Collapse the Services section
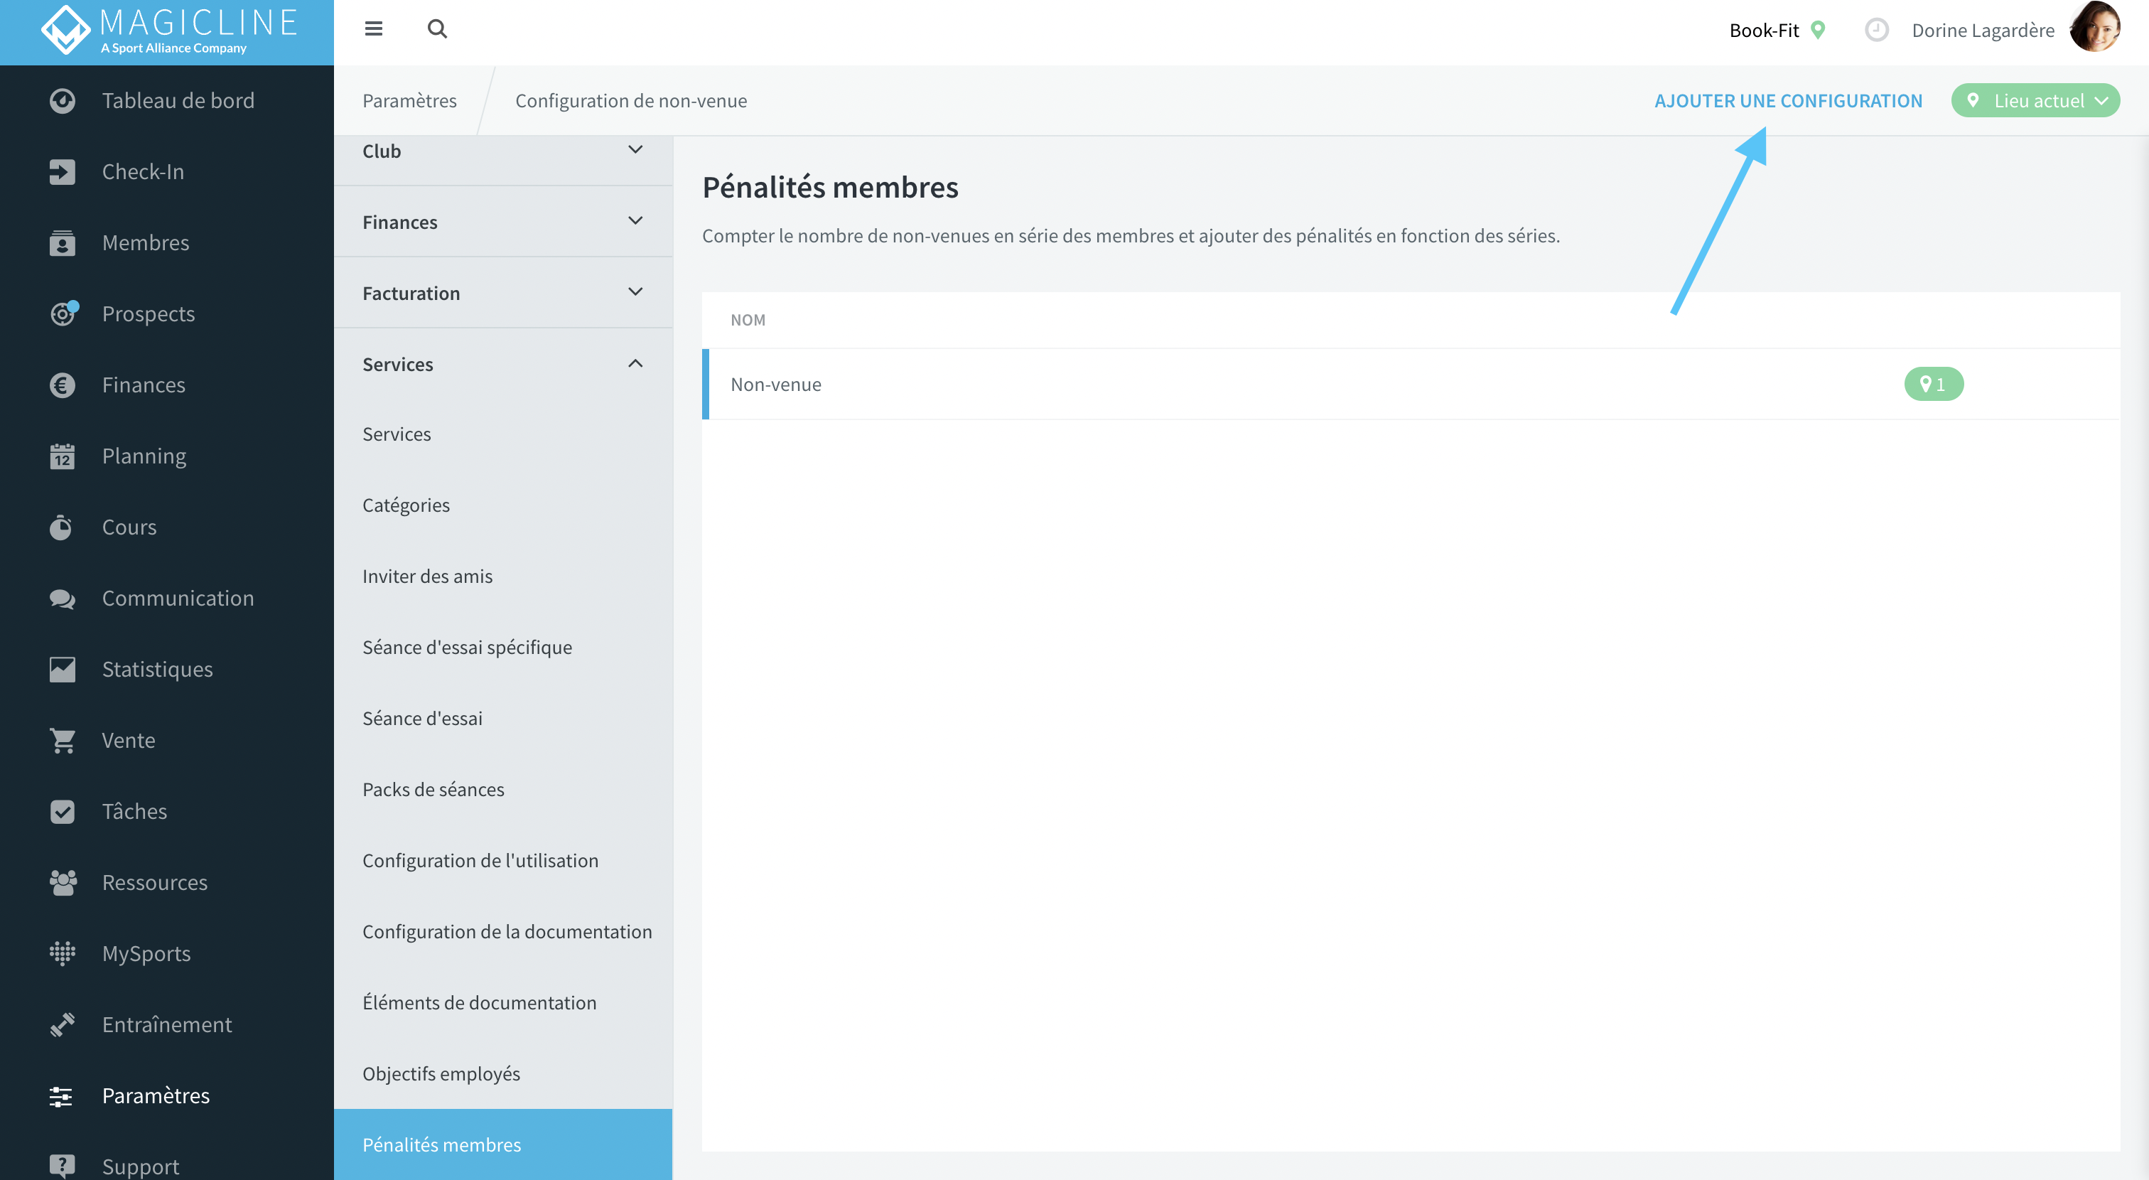 click(x=503, y=364)
